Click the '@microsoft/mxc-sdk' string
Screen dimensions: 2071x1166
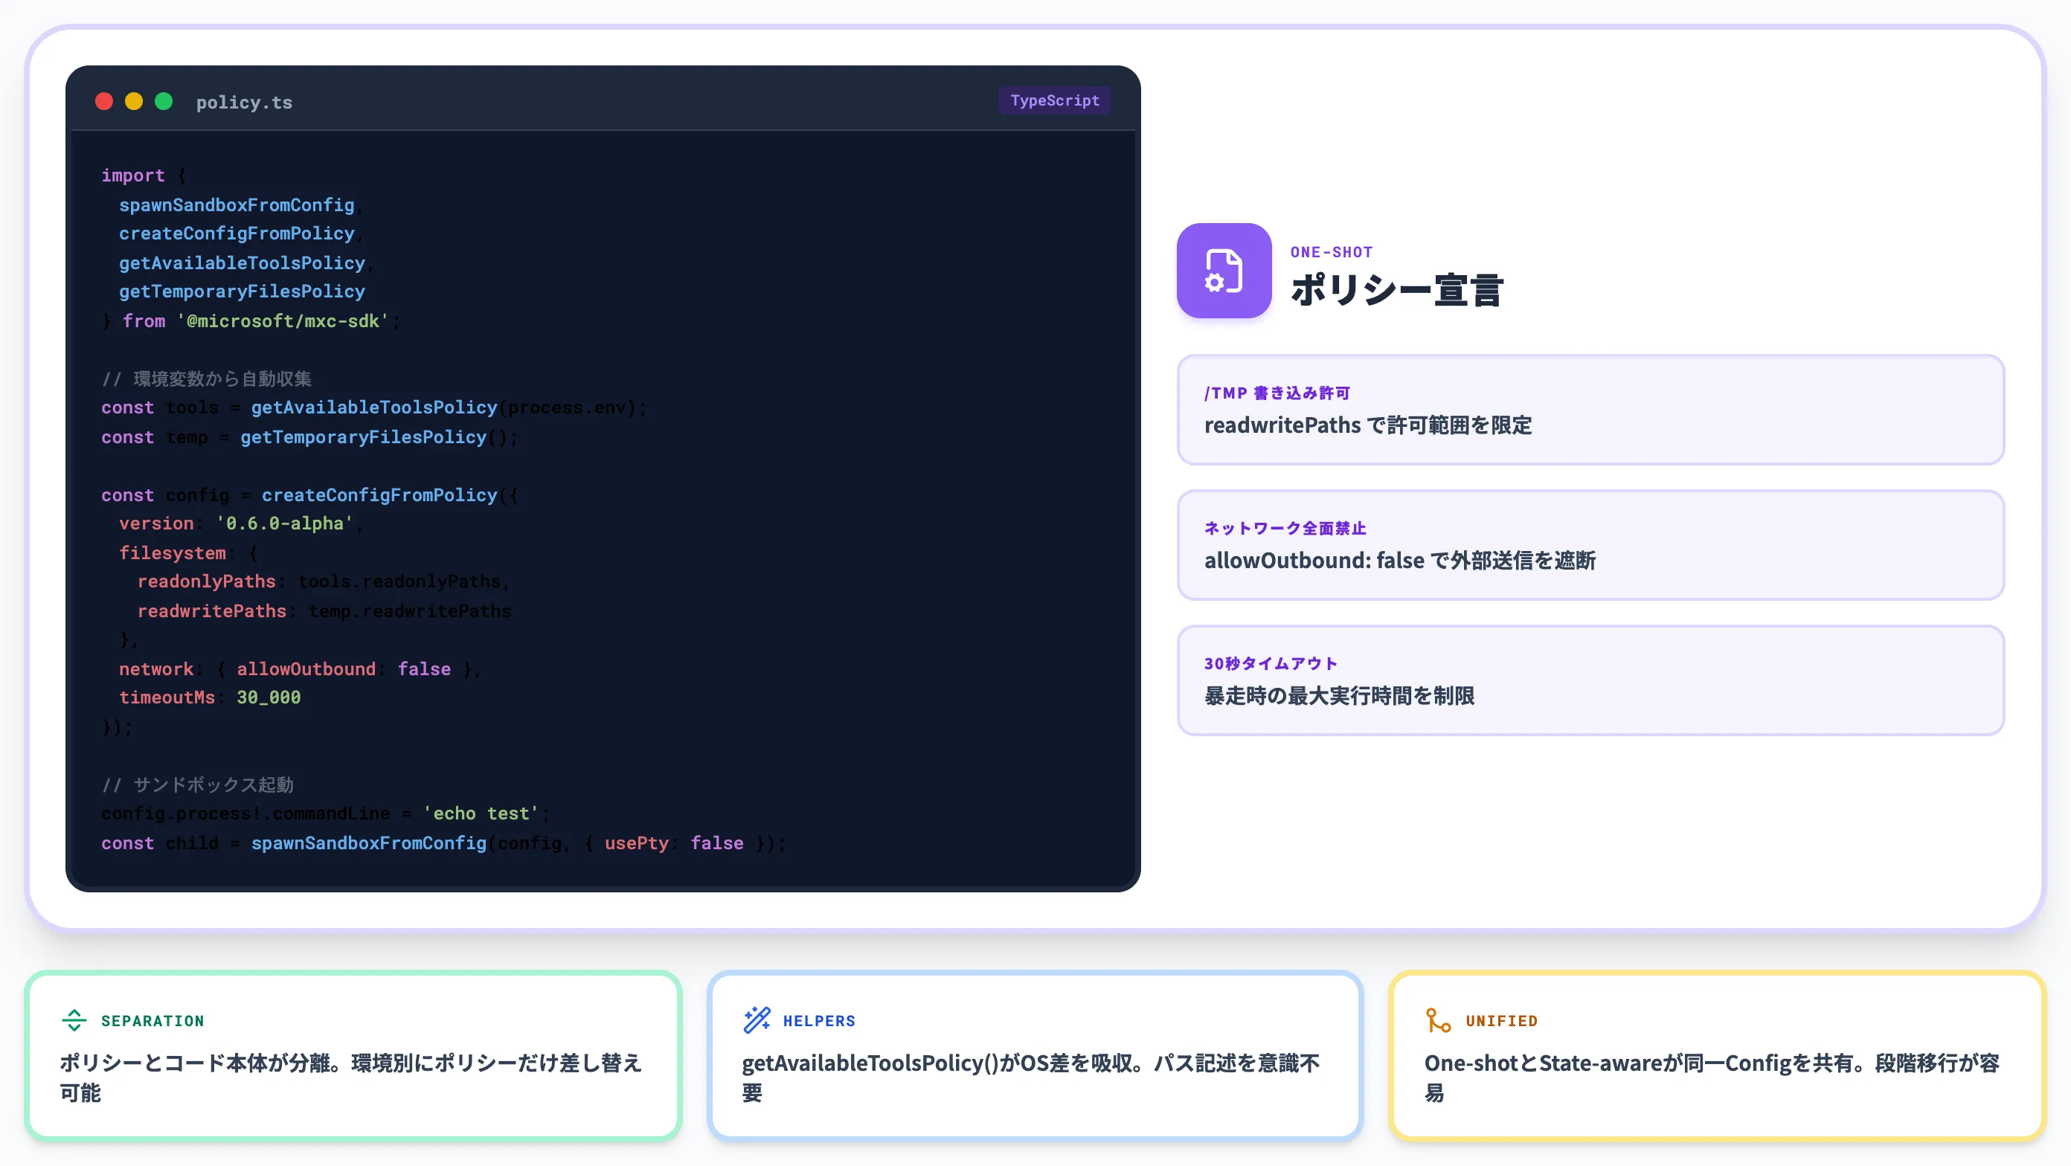pyautogui.click(x=282, y=321)
